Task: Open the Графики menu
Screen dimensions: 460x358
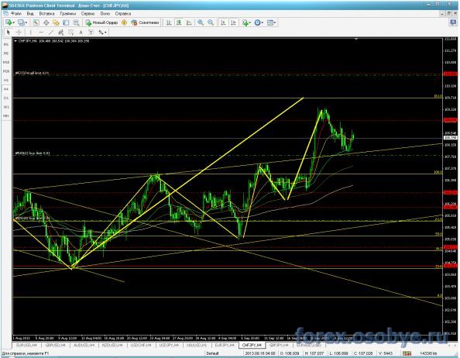Action: pos(68,13)
